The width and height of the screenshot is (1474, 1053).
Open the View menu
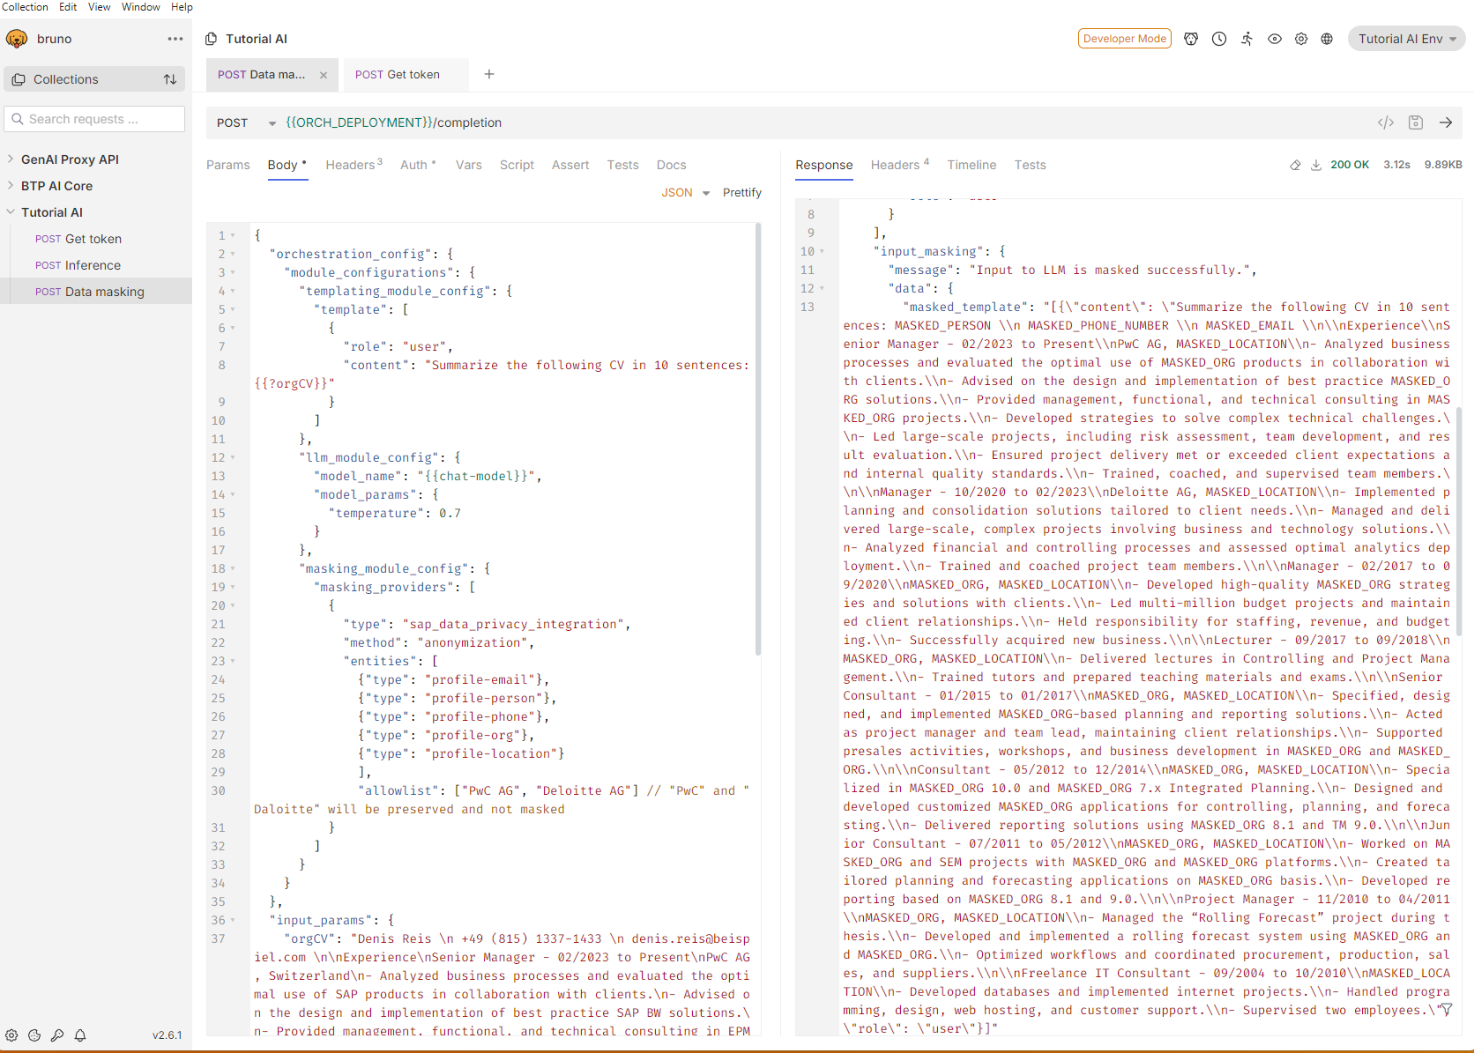[x=100, y=7]
